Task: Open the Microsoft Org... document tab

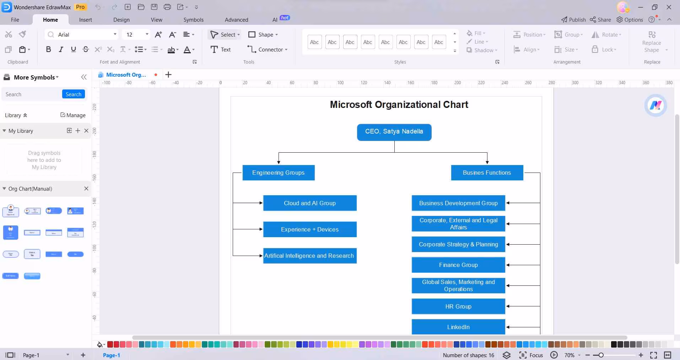Action: click(x=126, y=75)
